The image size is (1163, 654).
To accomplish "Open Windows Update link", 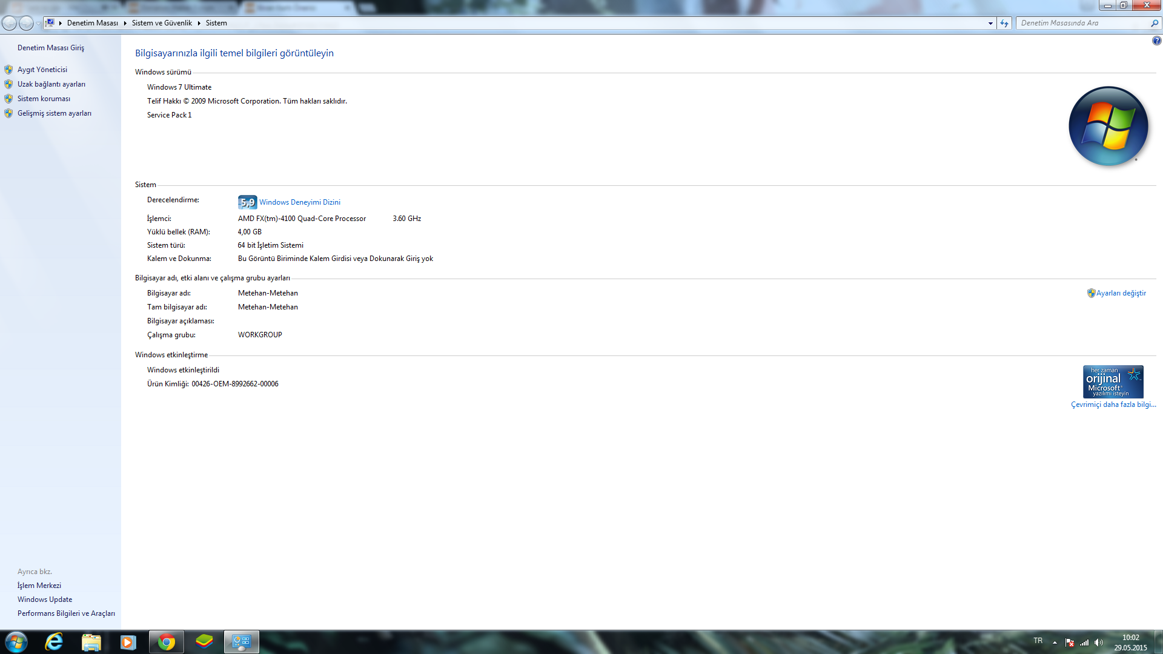I will (x=45, y=599).
